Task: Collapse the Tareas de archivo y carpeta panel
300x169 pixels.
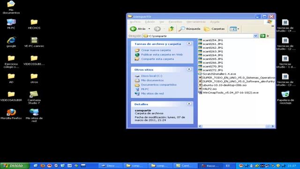Action: click(189, 44)
